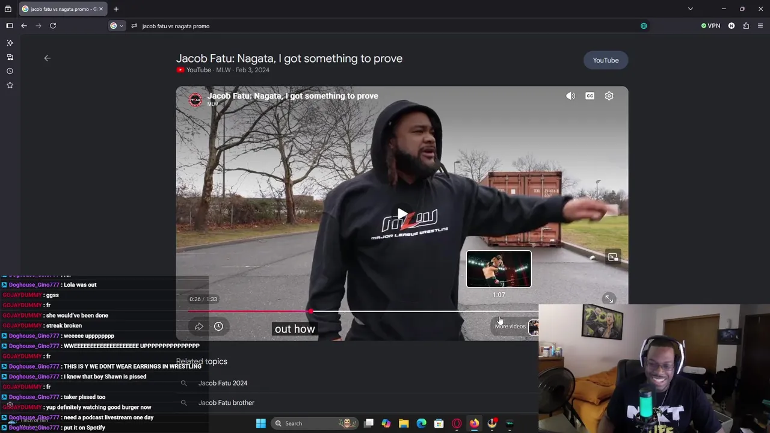Viewport: 770px width, 433px height.
Task: Click the MLW channel avatar in the video
Action: click(196, 100)
